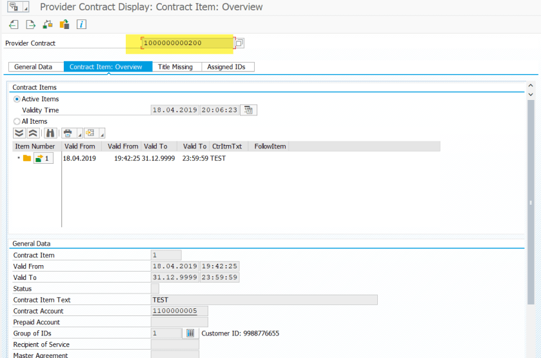This screenshot has width=541, height=358.
Task: Click the CtrItmTxt column header
Action: (x=227, y=146)
